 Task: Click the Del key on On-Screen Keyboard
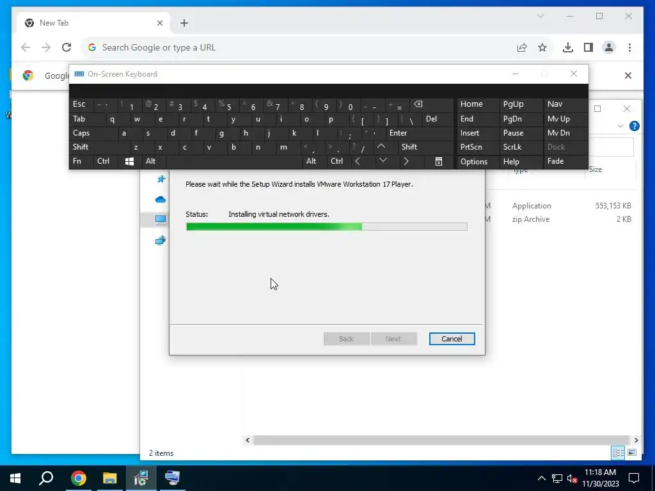(437, 119)
